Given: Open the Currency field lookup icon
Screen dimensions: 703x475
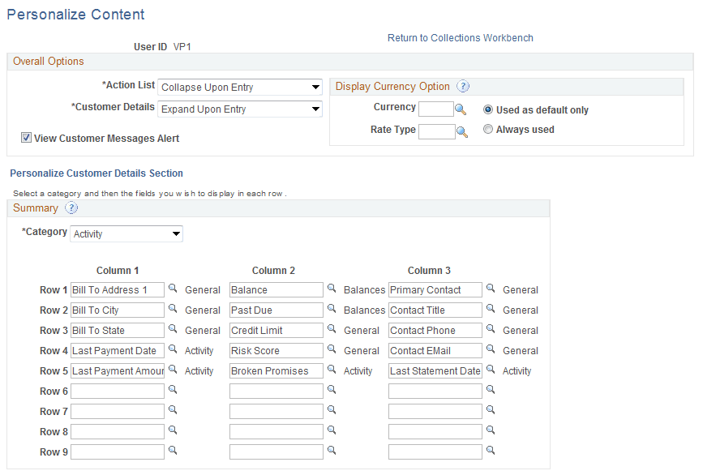Looking at the screenshot, I should [462, 106].
